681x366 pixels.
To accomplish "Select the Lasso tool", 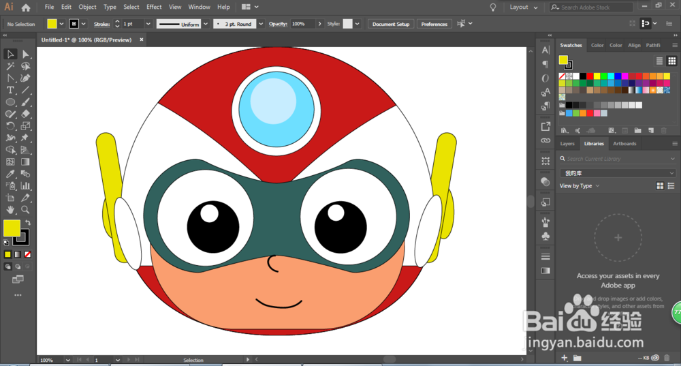I will pos(25,66).
